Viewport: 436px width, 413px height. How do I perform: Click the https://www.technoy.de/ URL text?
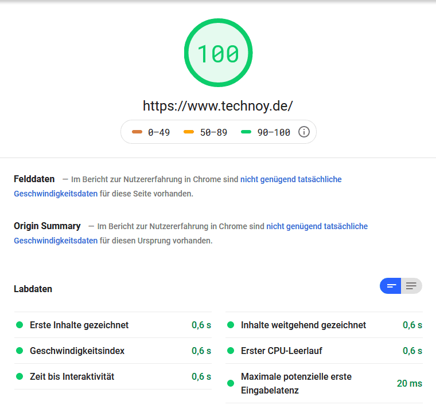[x=218, y=106]
